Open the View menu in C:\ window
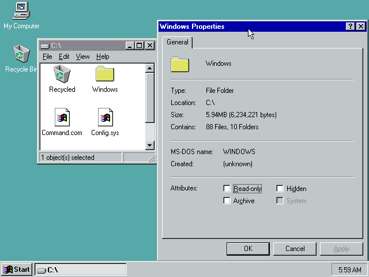 82,57
